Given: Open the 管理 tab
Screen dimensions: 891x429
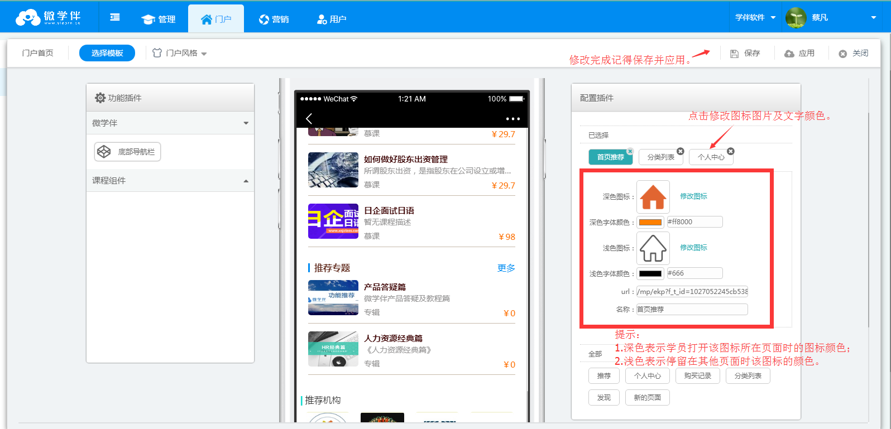Looking at the screenshot, I should click(159, 19).
